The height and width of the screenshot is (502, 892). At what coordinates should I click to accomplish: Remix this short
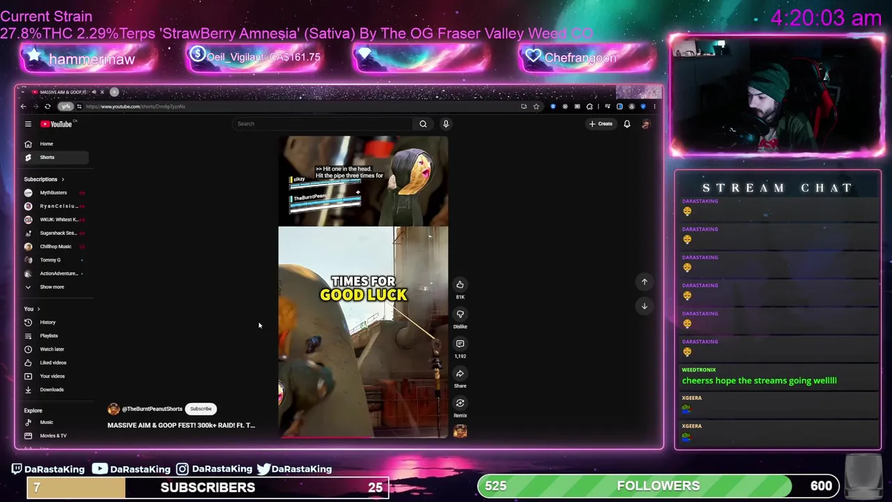coord(460,403)
